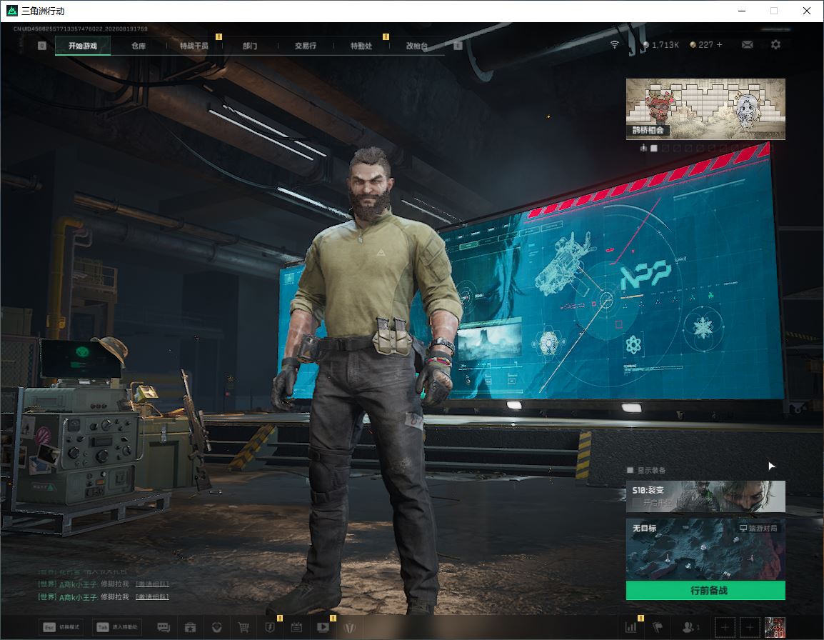Open the 部门 tab

pos(250,46)
